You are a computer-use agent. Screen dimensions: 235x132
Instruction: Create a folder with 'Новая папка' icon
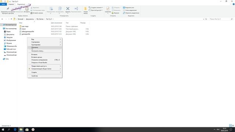[x=86, y=9]
